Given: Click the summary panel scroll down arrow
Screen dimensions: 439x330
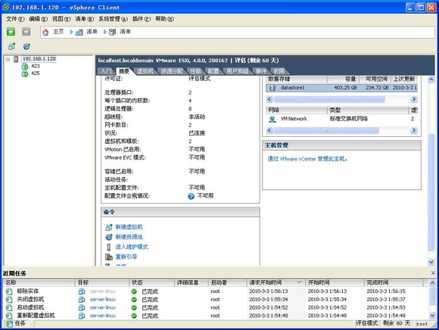Looking at the screenshot, I should pyautogui.click(x=431, y=263).
